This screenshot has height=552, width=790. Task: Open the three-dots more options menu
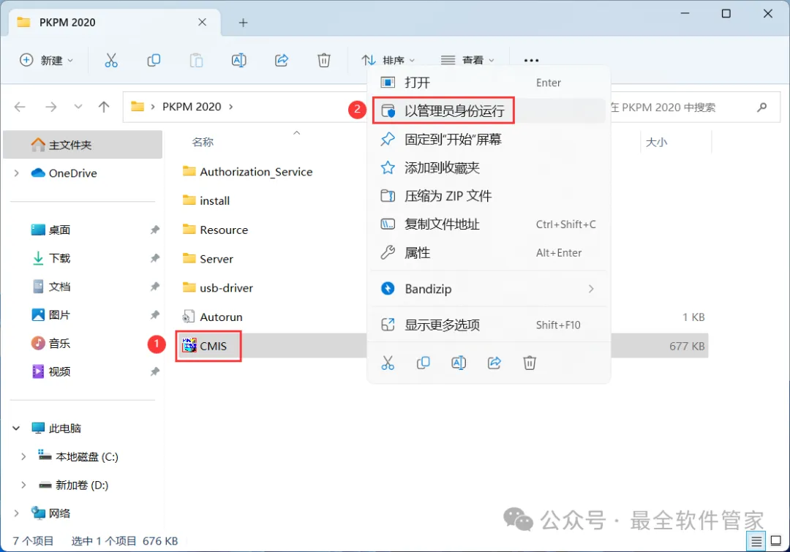(x=531, y=61)
